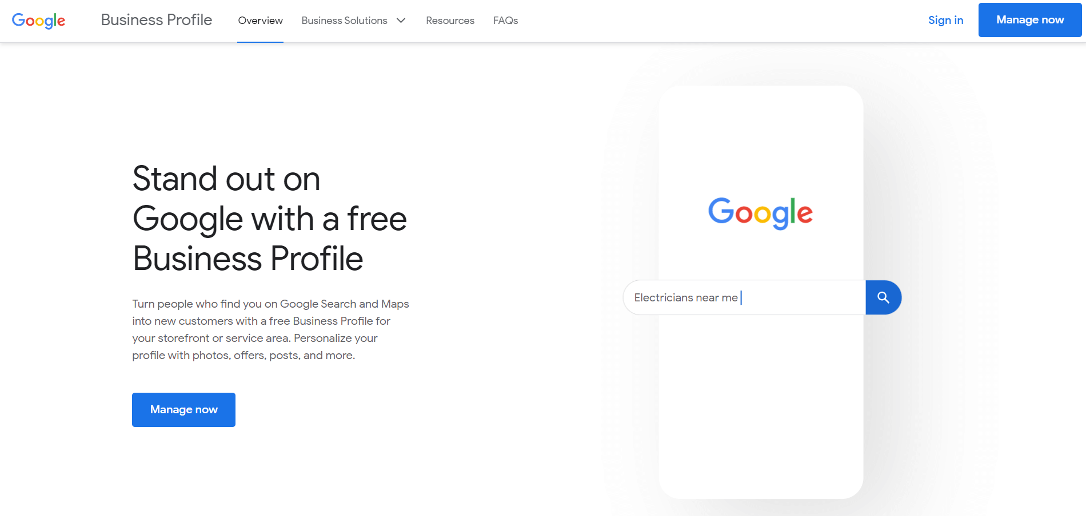This screenshot has height=516, width=1086.
Task: Go to the Resources menu item
Action: (x=450, y=21)
